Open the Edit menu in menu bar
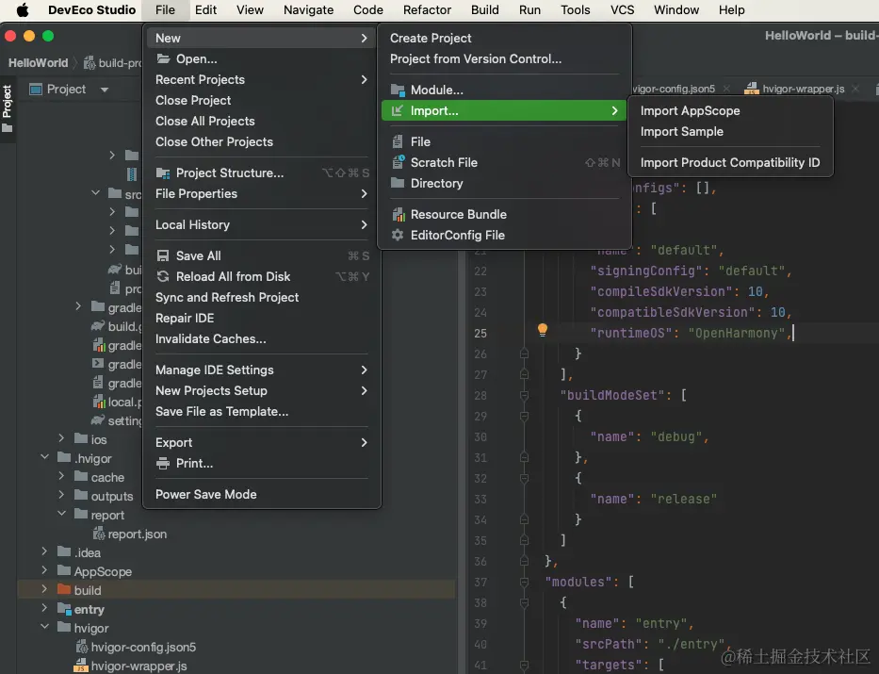The height and width of the screenshot is (674, 879). tap(205, 10)
